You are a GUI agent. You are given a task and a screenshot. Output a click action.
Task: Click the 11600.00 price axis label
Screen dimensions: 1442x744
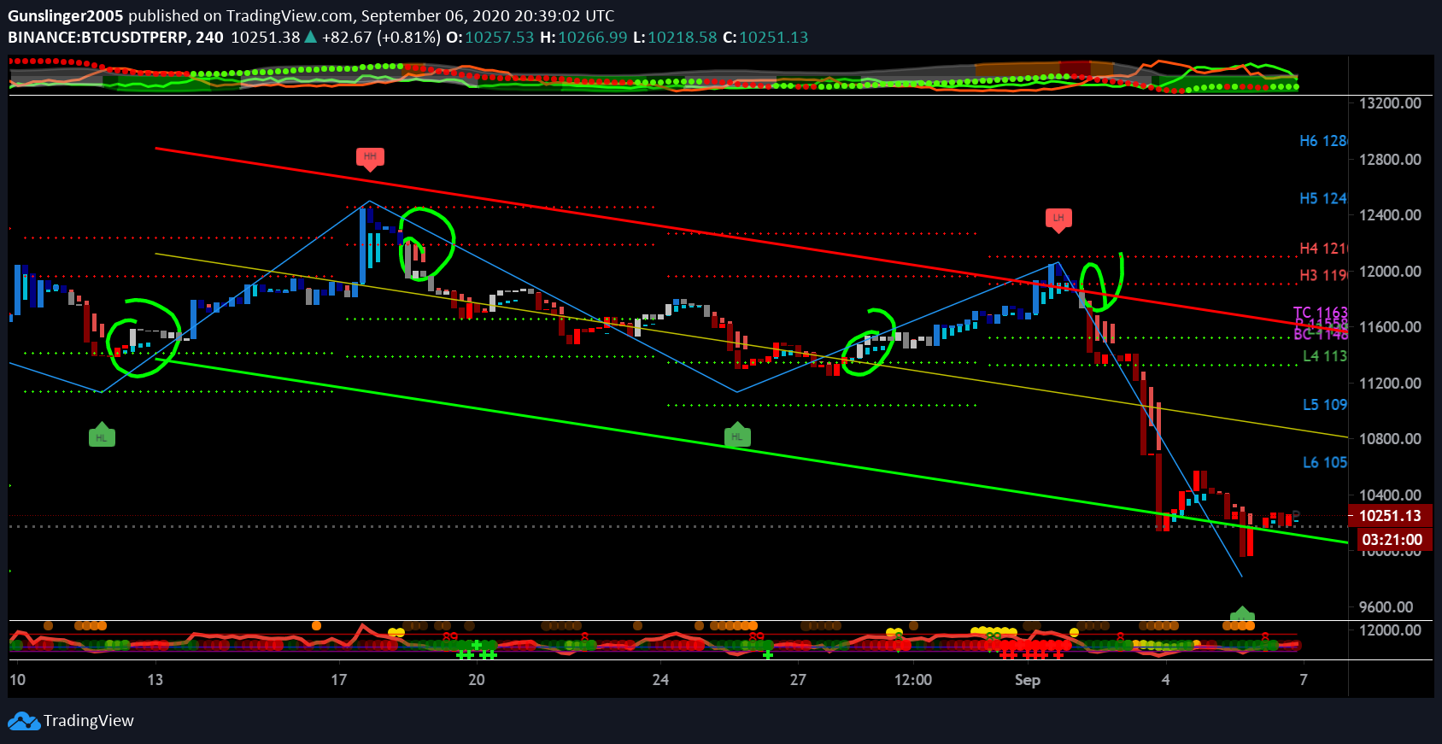pos(1390,327)
